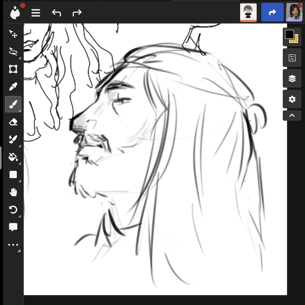Select the Smudge tool
The width and height of the screenshot is (305, 305).
[x=13, y=139]
